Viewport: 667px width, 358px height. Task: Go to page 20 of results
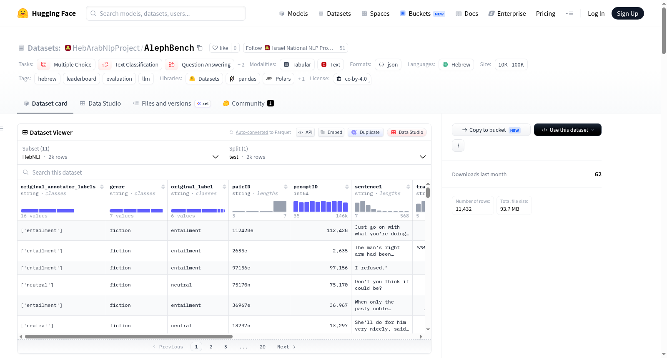coord(263,347)
